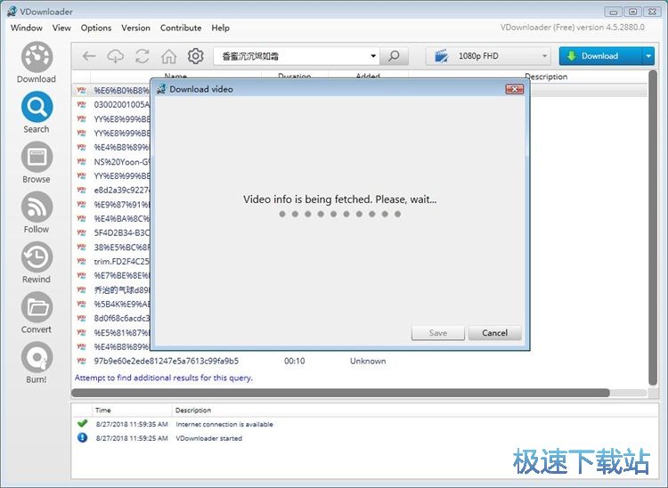Image resolution: width=668 pixels, height=488 pixels.
Task: Click the icon of row 03002001005A
Action: [81, 104]
